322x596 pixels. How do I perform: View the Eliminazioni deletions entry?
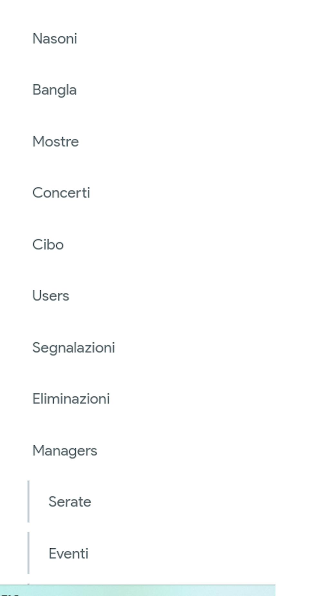[x=71, y=399]
